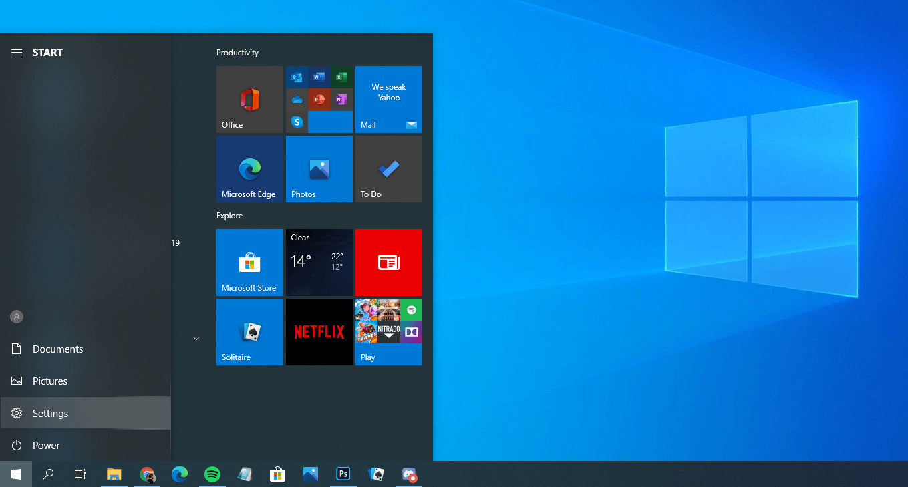Expand the START hamburger menu

point(17,53)
